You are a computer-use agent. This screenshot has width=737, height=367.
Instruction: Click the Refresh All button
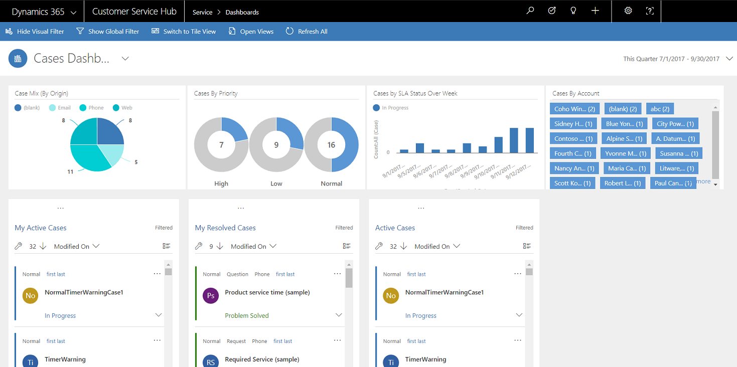(307, 31)
